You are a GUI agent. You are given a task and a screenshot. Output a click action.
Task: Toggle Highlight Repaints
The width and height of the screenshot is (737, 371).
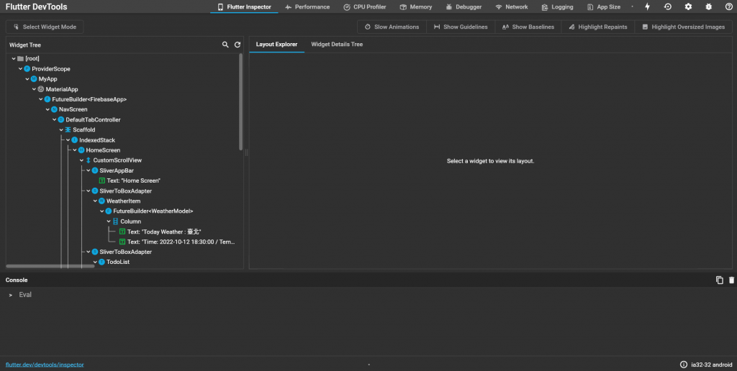click(598, 27)
